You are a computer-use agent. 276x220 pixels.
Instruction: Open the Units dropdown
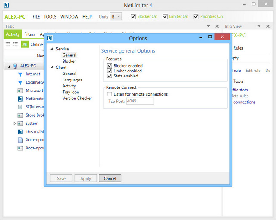click(116, 17)
